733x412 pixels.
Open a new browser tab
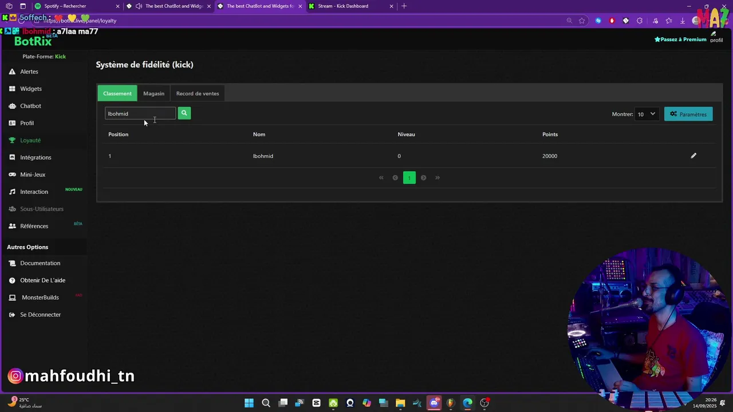404,6
